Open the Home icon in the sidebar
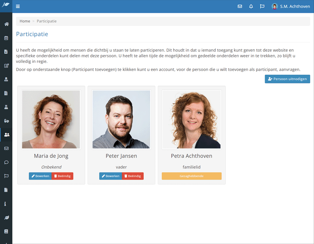 (x=6, y=24)
